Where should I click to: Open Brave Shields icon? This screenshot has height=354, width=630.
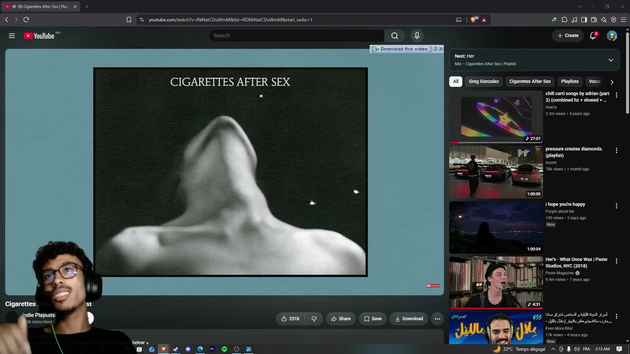pos(473,20)
